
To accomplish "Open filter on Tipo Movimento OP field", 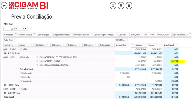I will point(190,34).
